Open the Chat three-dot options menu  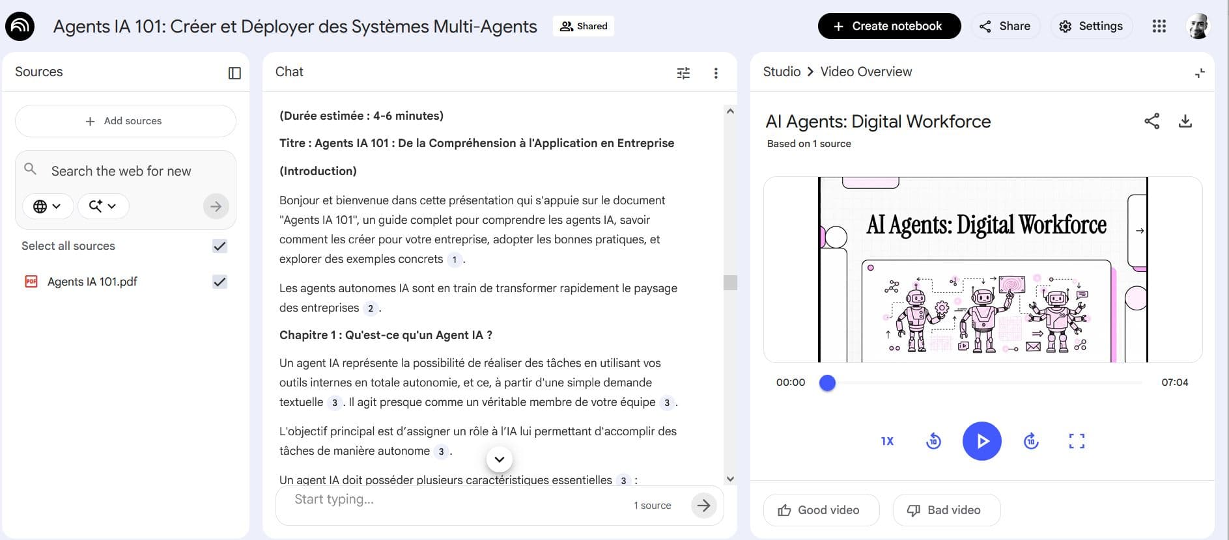[716, 73]
